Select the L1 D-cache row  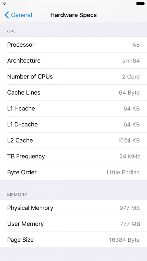[x=73, y=124]
